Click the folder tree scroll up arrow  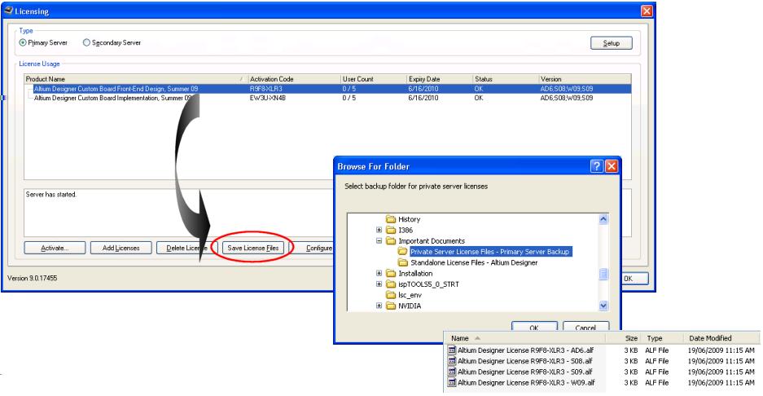coord(603,219)
